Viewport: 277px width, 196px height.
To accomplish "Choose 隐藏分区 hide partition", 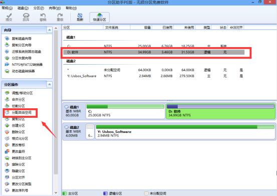I will [x=15, y=171].
